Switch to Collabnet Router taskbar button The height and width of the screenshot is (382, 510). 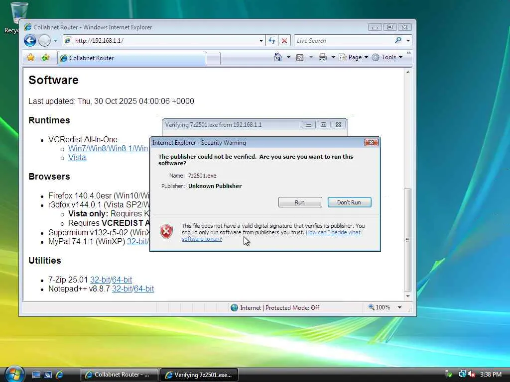point(119,375)
